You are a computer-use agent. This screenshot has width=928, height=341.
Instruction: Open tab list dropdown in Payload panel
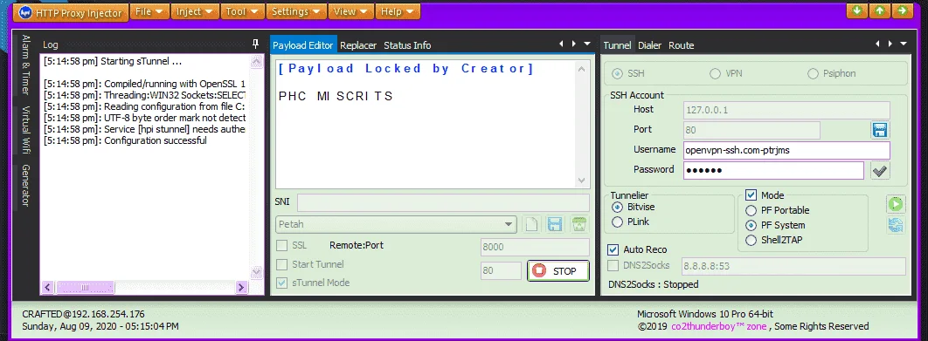pyautogui.click(x=587, y=44)
